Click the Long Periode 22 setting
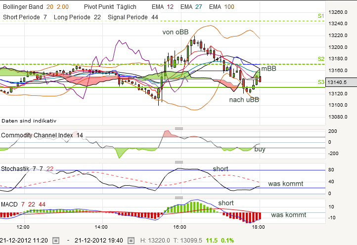Image resolution: width=357 pixels, height=245 pixels. click(x=77, y=17)
